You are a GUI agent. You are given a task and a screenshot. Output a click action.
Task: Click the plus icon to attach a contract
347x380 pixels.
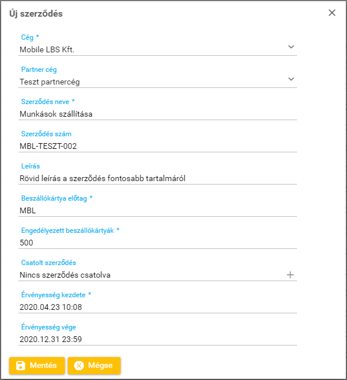tap(290, 275)
